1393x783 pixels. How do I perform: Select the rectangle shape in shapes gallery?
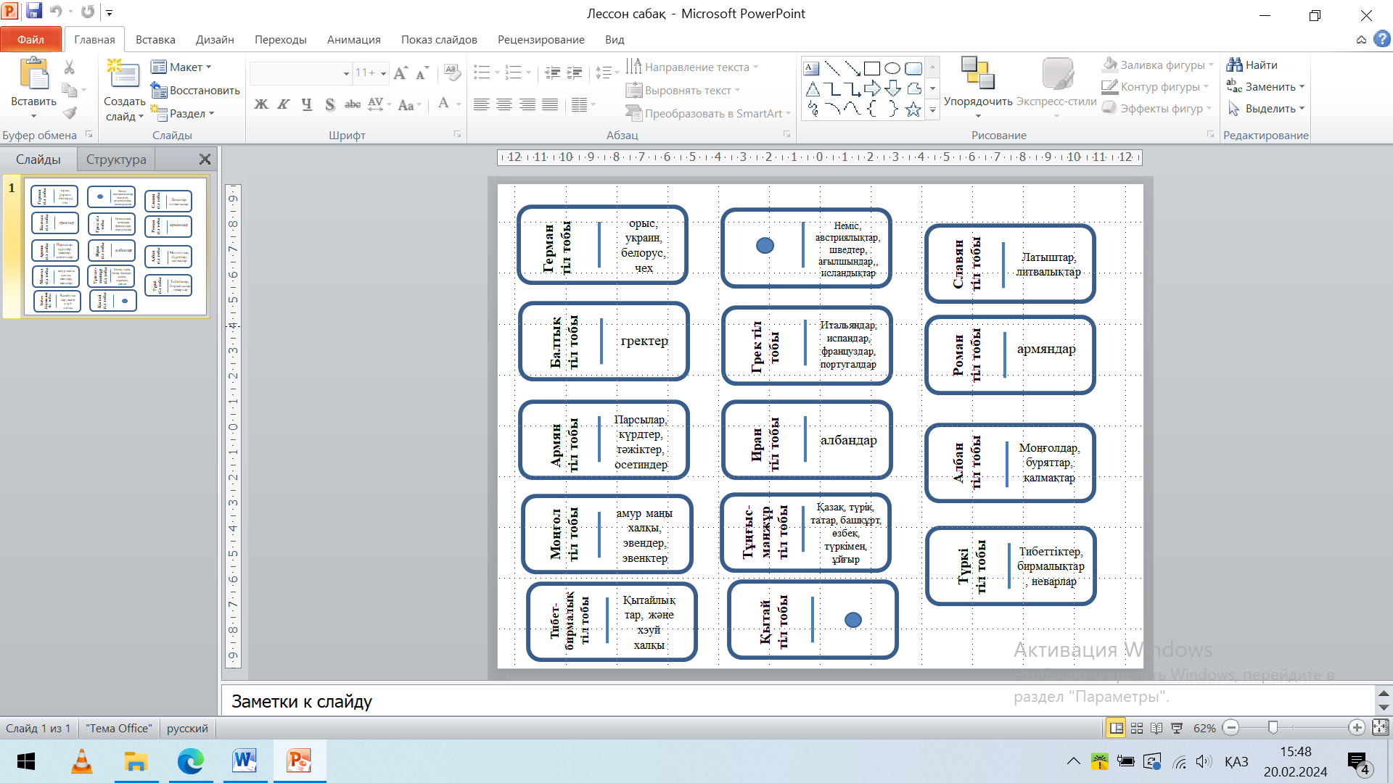point(872,69)
